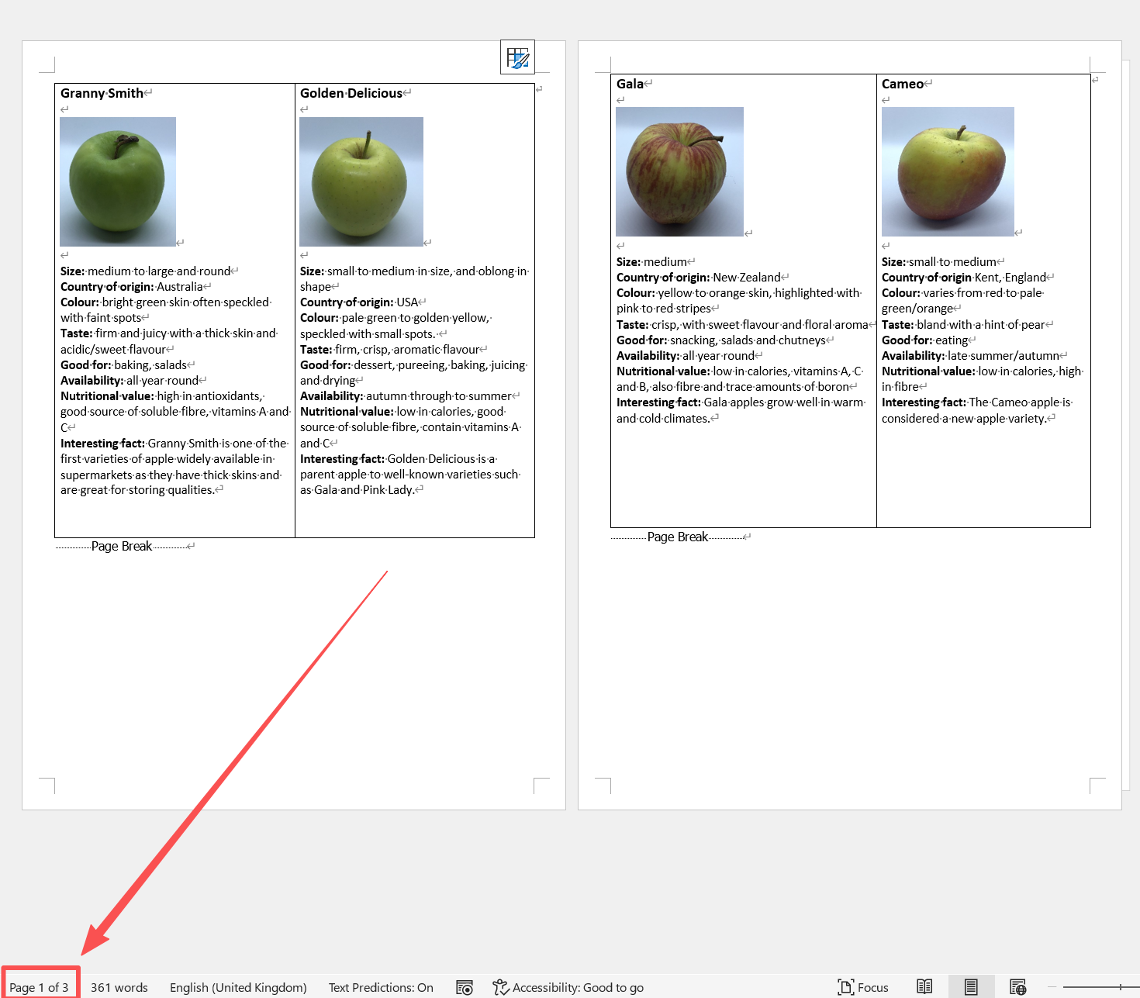Click the text 'Country of origin: New Zealand'
Image resolution: width=1140 pixels, height=998 pixels.
(x=699, y=278)
